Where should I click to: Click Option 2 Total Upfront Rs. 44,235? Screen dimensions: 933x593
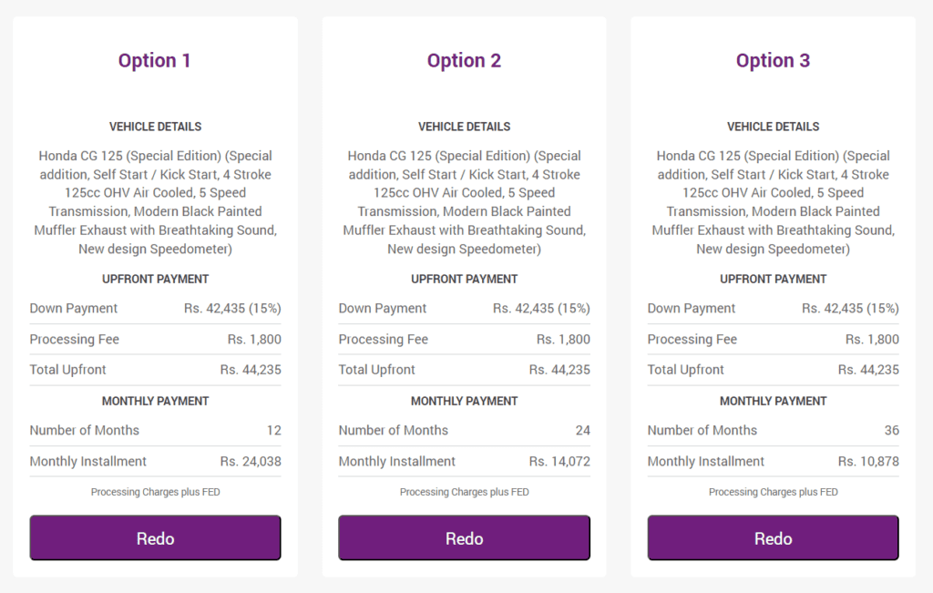(559, 369)
